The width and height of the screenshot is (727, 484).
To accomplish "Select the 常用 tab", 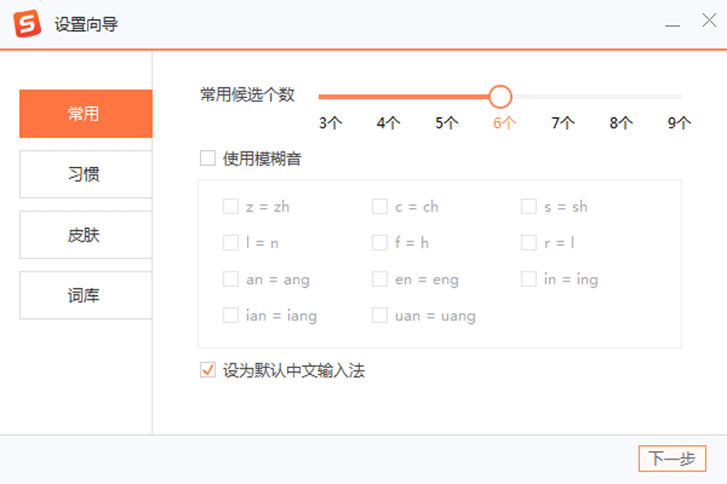I will point(85,114).
